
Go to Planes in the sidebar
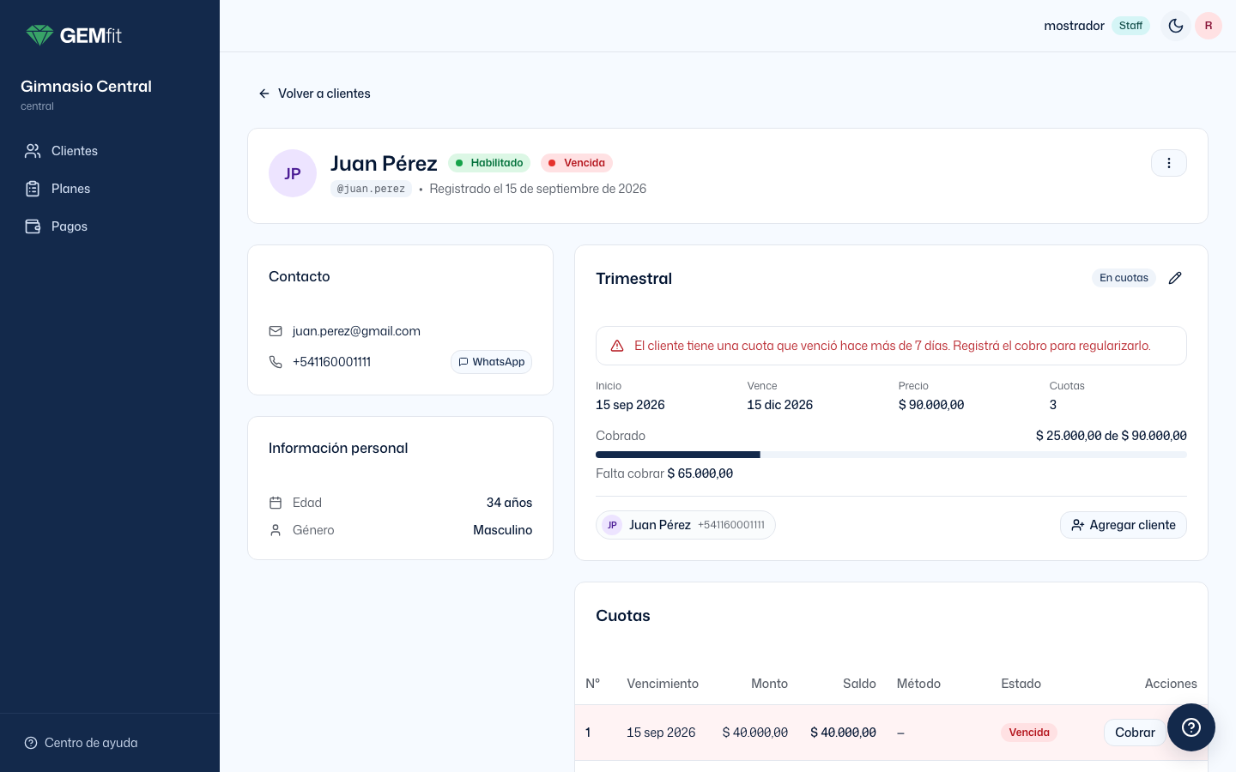coord(110,189)
